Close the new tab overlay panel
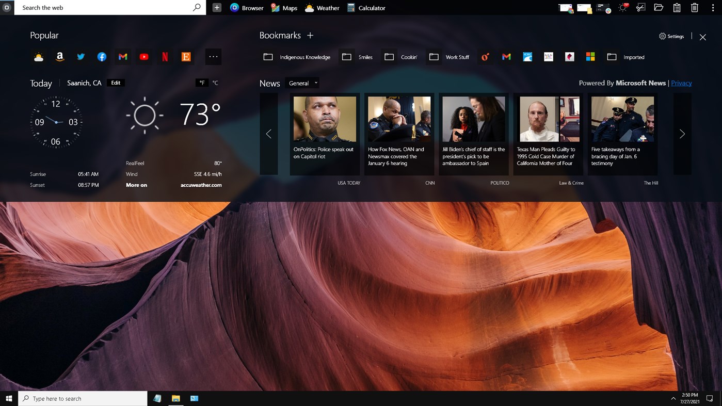The height and width of the screenshot is (406, 722). coord(703,37)
